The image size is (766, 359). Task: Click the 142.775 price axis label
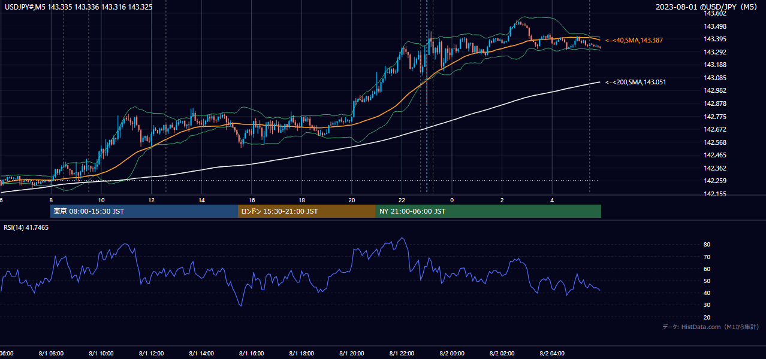pyautogui.click(x=716, y=117)
